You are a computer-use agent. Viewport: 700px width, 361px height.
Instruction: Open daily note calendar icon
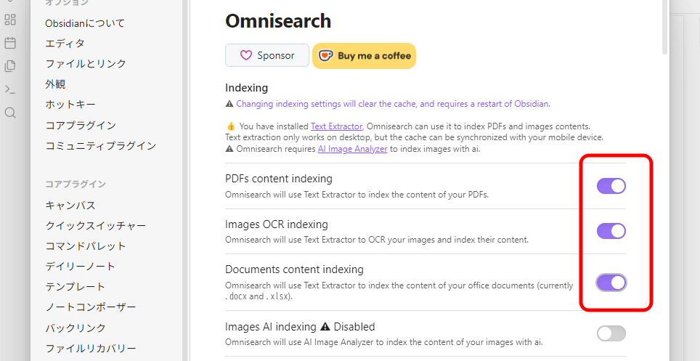pyautogui.click(x=10, y=43)
